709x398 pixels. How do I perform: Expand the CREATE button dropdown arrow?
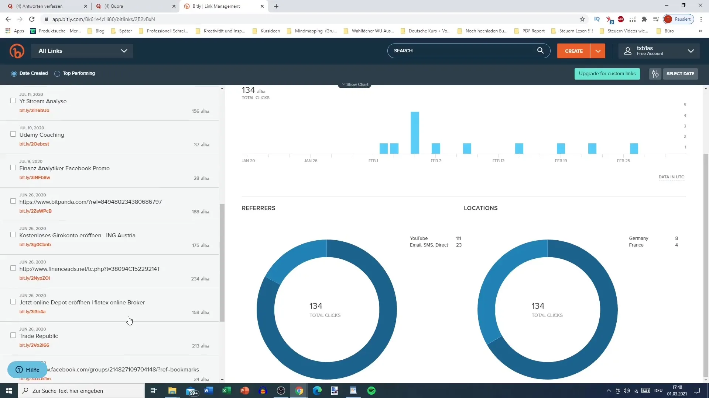click(599, 50)
